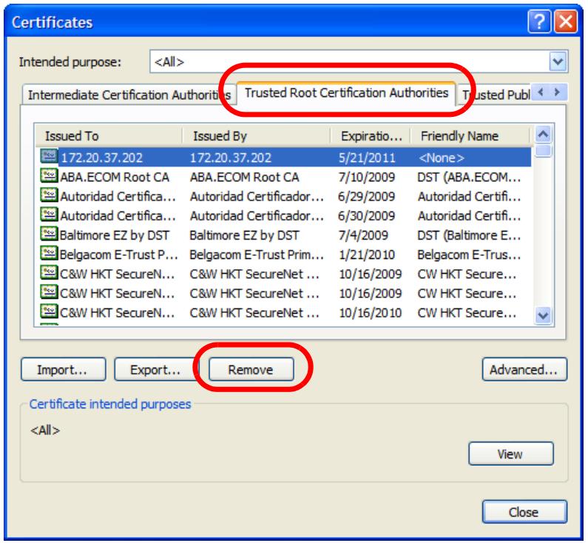The width and height of the screenshot is (588, 543).
Task: Click the Baltimore EZ by DST certificate icon
Action: pyautogui.click(x=49, y=234)
